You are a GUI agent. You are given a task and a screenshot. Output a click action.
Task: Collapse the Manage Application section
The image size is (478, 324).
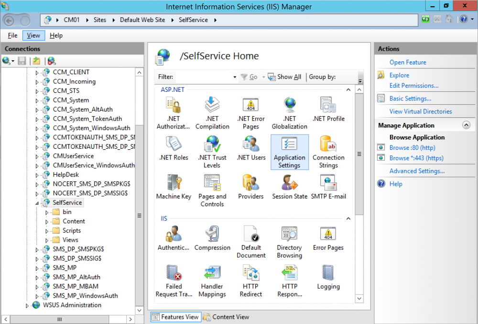click(466, 125)
